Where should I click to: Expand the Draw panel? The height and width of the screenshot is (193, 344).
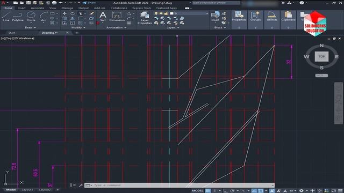[30, 27]
